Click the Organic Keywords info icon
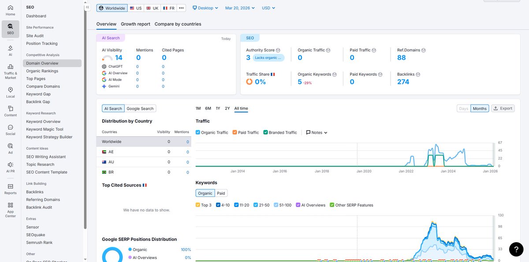 tap(335, 74)
